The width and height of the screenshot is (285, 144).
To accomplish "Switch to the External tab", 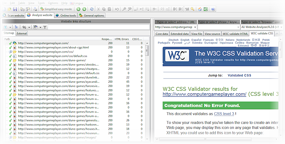I will [x=22, y=33].
